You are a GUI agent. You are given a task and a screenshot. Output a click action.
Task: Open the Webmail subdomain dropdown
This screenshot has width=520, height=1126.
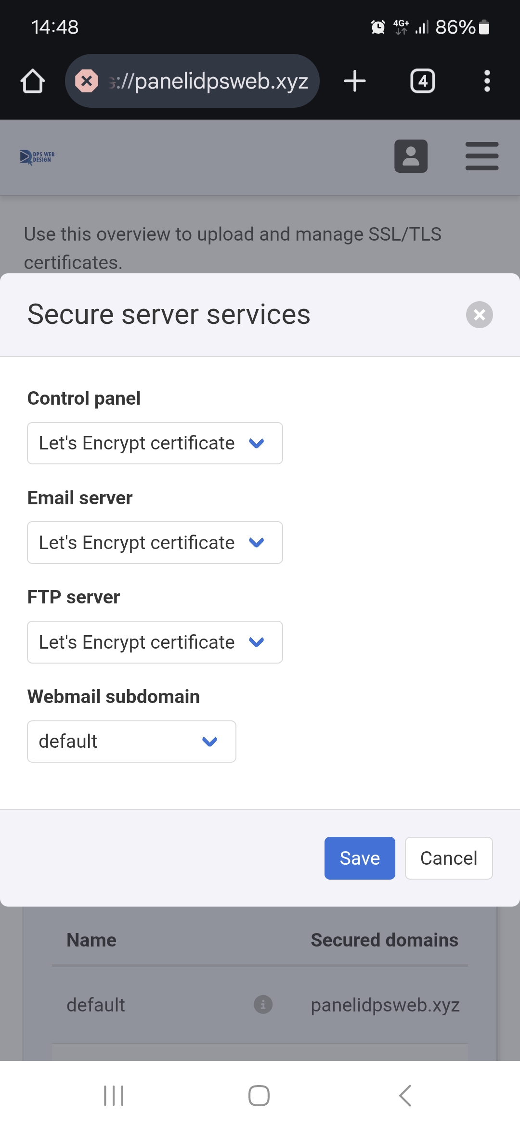coord(131,742)
